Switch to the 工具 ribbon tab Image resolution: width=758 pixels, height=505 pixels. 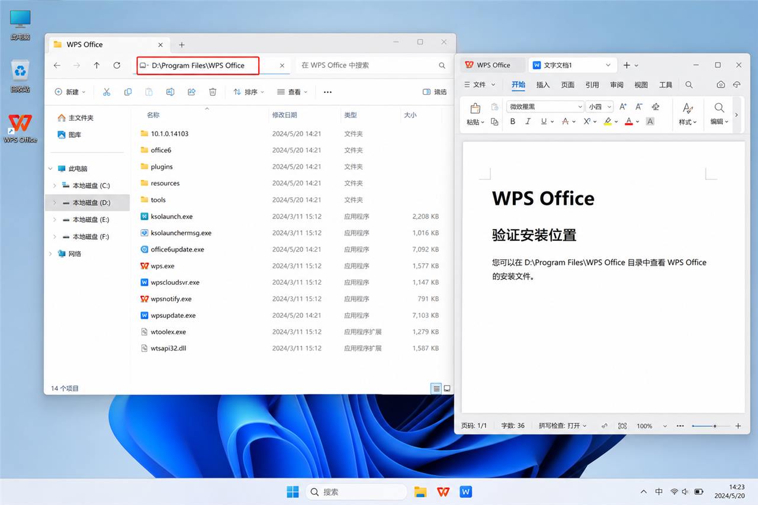click(666, 85)
